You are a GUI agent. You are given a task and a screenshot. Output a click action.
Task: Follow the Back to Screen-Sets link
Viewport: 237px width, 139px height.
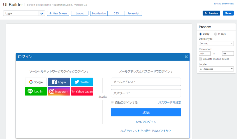224,4
